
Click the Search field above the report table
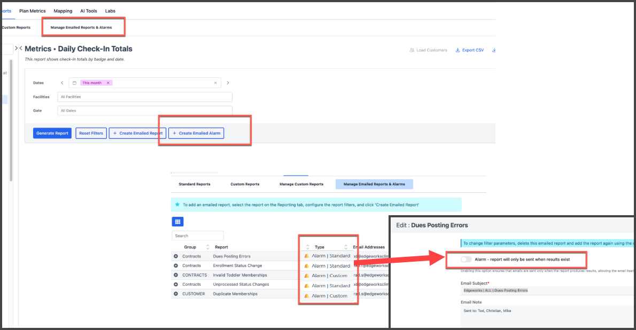(x=198, y=235)
